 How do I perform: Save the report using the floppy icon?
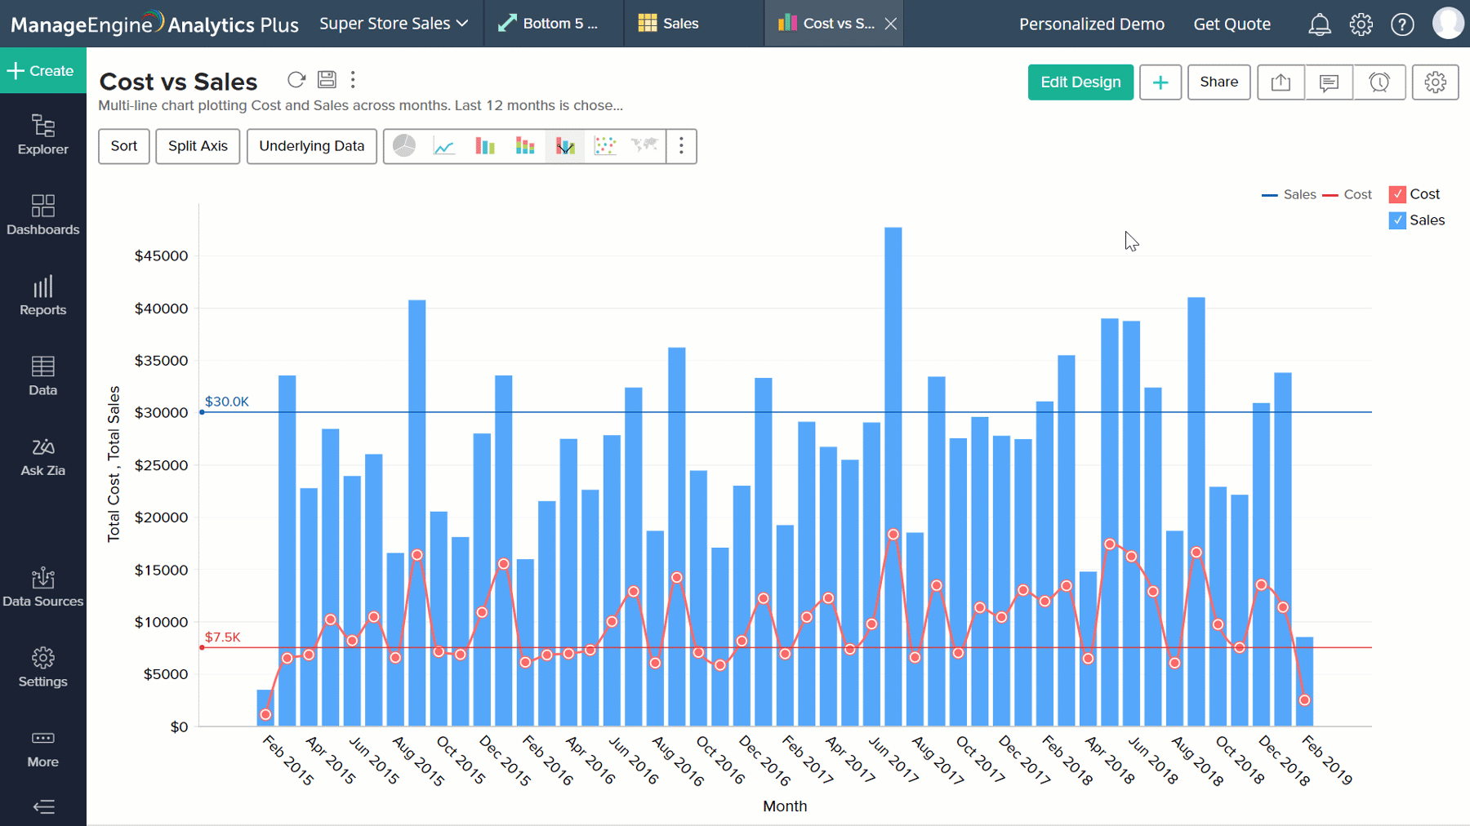[x=327, y=79]
